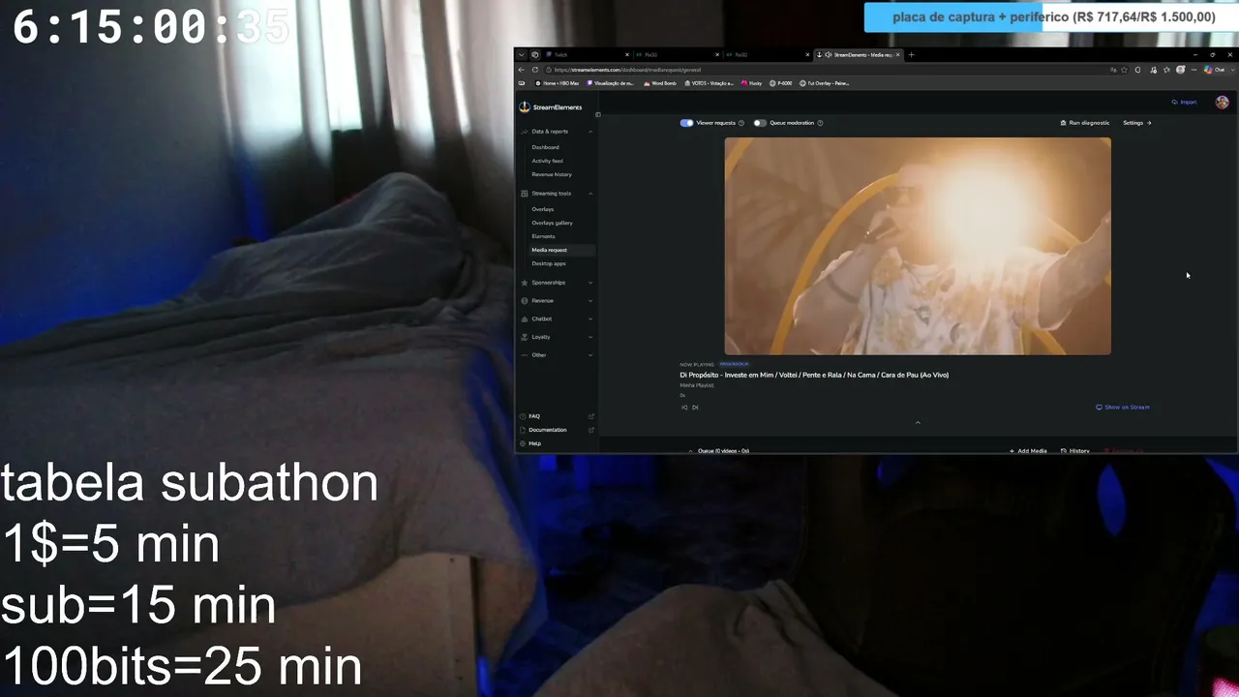Open Revenue history in the sidebar
Screen dimensions: 1239x697
[552, 174]
